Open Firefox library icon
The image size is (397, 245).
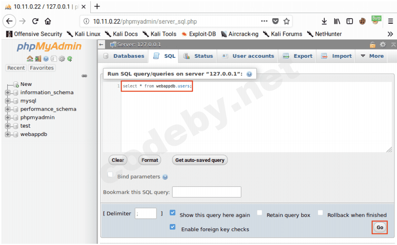(x=337, y=21)
